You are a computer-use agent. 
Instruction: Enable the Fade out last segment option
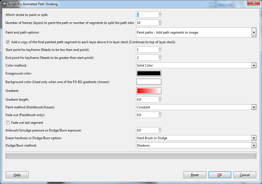tap(8, 123)
